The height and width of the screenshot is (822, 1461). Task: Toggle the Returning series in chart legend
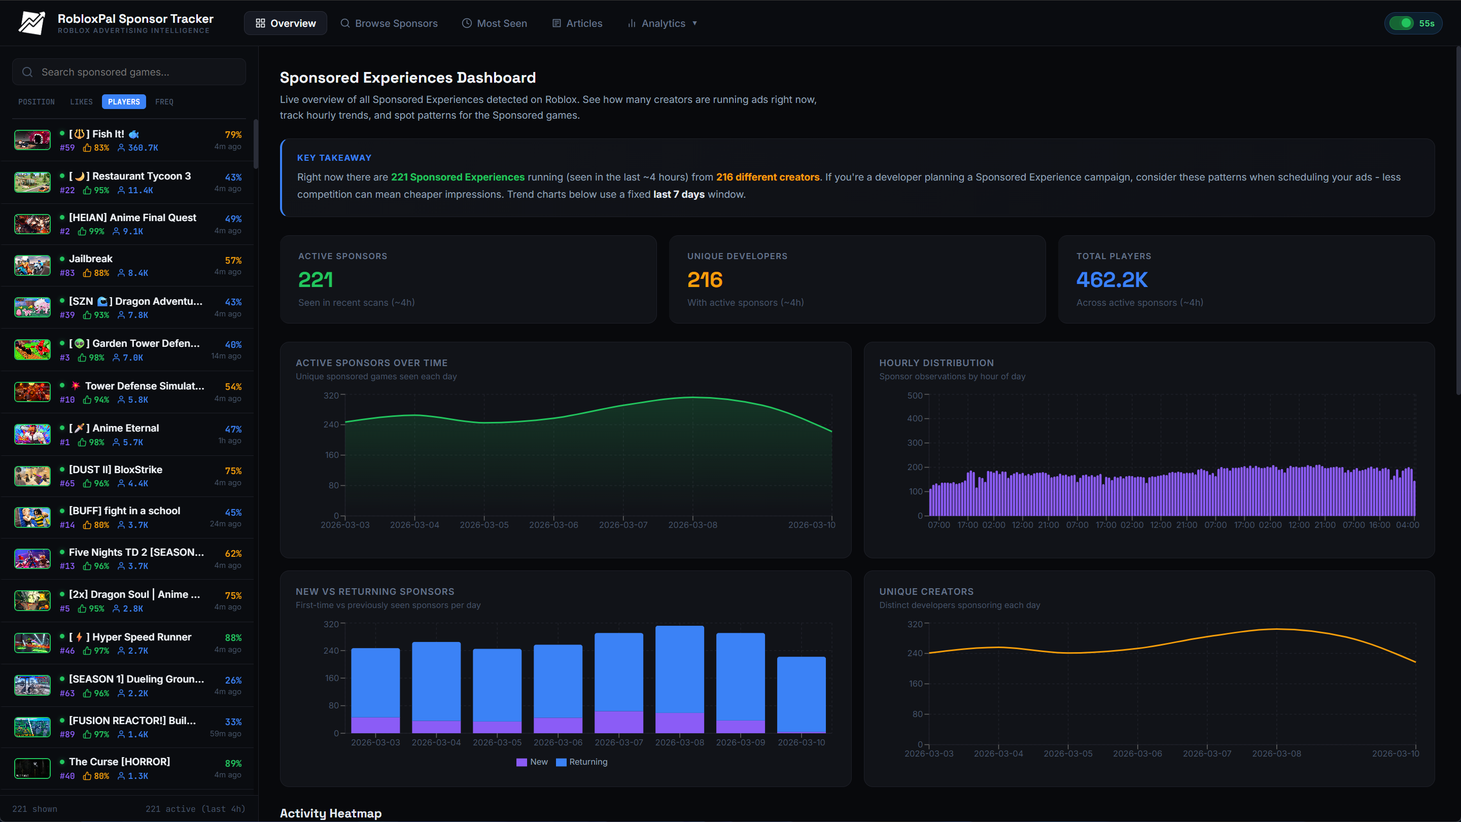581,762
